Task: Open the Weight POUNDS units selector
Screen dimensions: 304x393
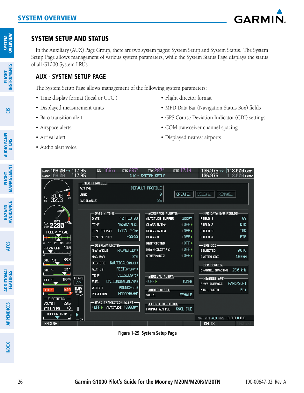Action: [128, 288]
